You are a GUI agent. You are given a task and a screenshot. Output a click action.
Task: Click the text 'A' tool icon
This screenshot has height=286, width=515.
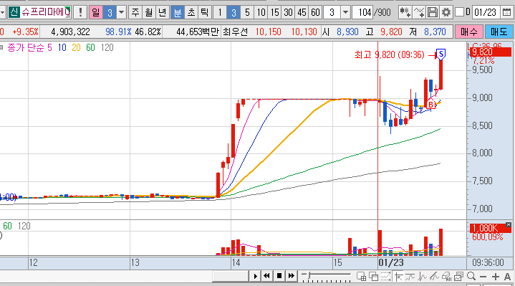(507, 277)
